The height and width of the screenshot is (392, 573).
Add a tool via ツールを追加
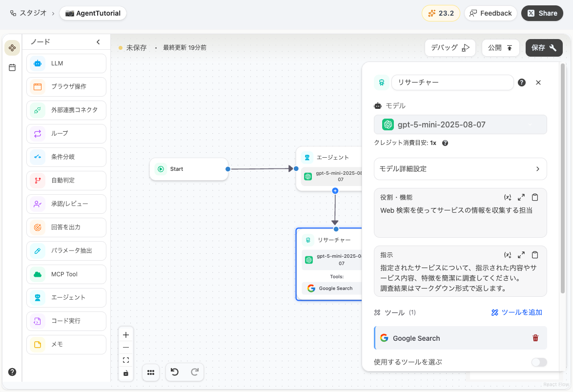pyautogui.click(x=516, y=312)
